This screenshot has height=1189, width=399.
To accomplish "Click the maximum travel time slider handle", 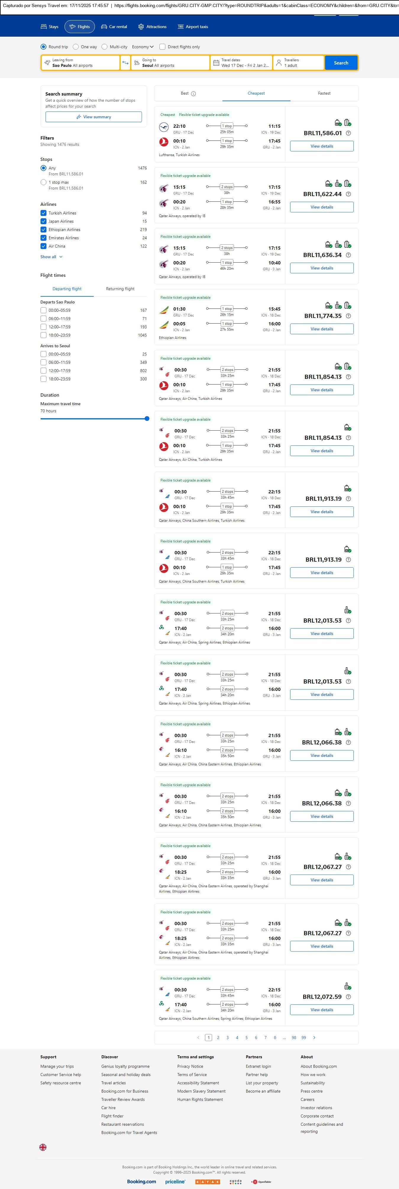I will tap(147, 419).
